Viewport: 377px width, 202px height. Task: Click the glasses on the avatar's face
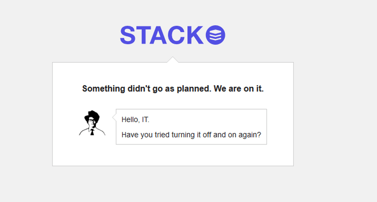92,121
